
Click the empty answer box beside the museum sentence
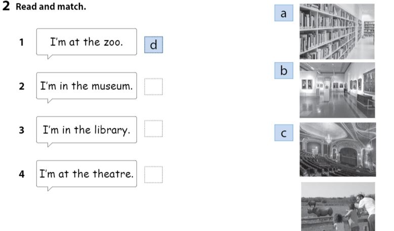pyautogui.click(x=153, y=86)
